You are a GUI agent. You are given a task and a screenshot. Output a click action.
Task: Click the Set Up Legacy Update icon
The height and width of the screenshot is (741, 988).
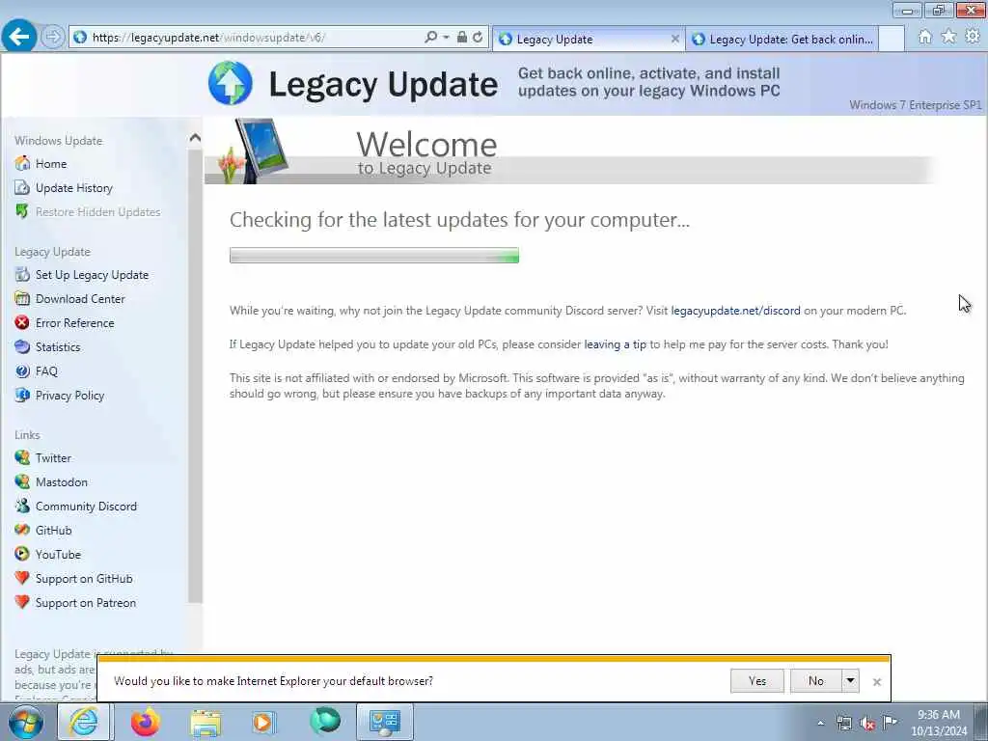click(22, 275)
